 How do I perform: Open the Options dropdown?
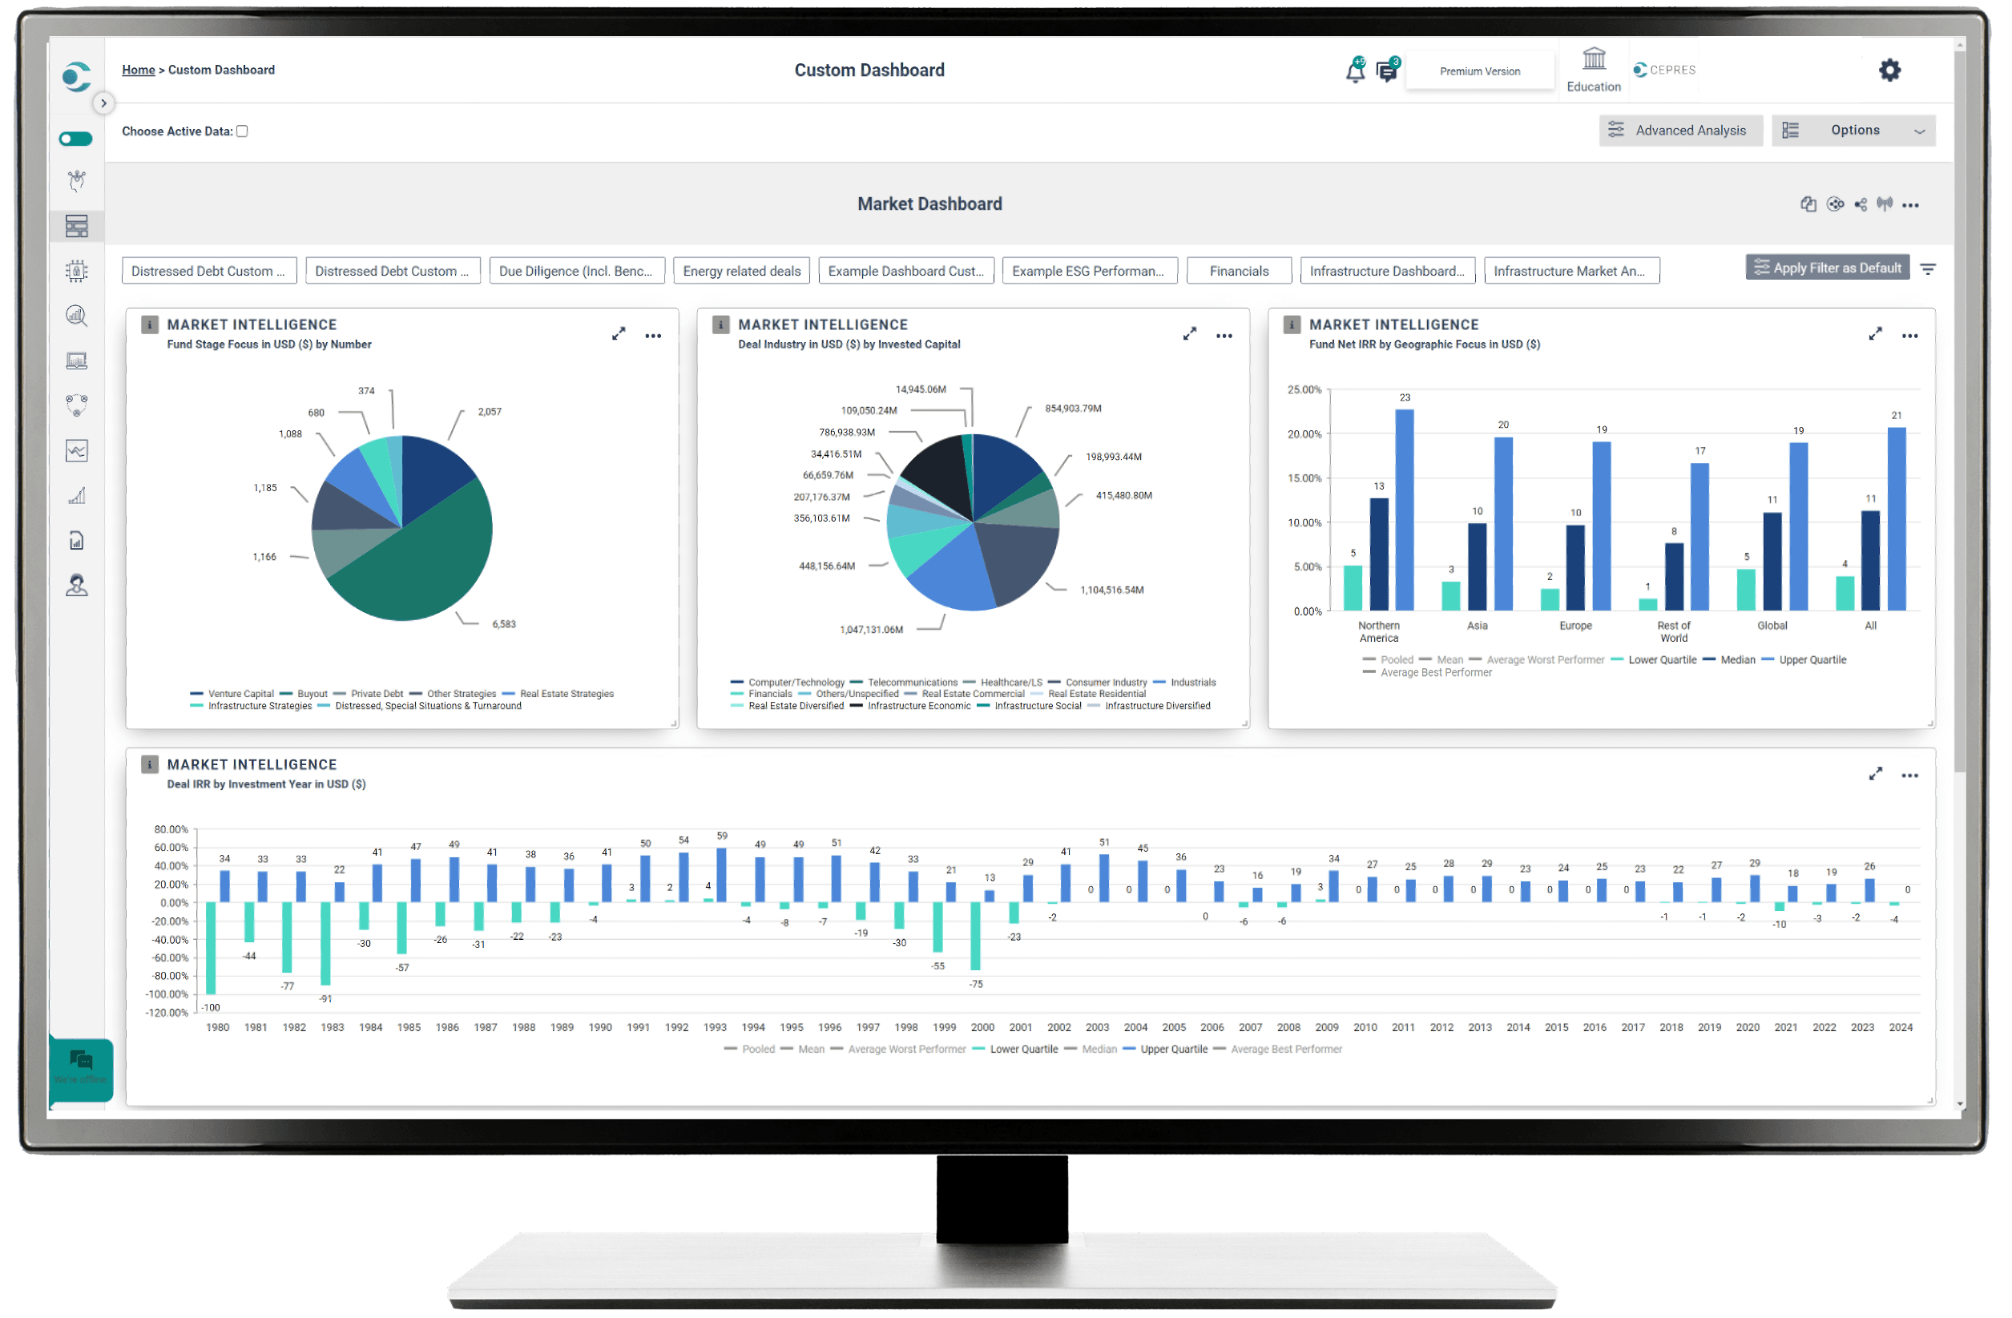click(1853, 130)
